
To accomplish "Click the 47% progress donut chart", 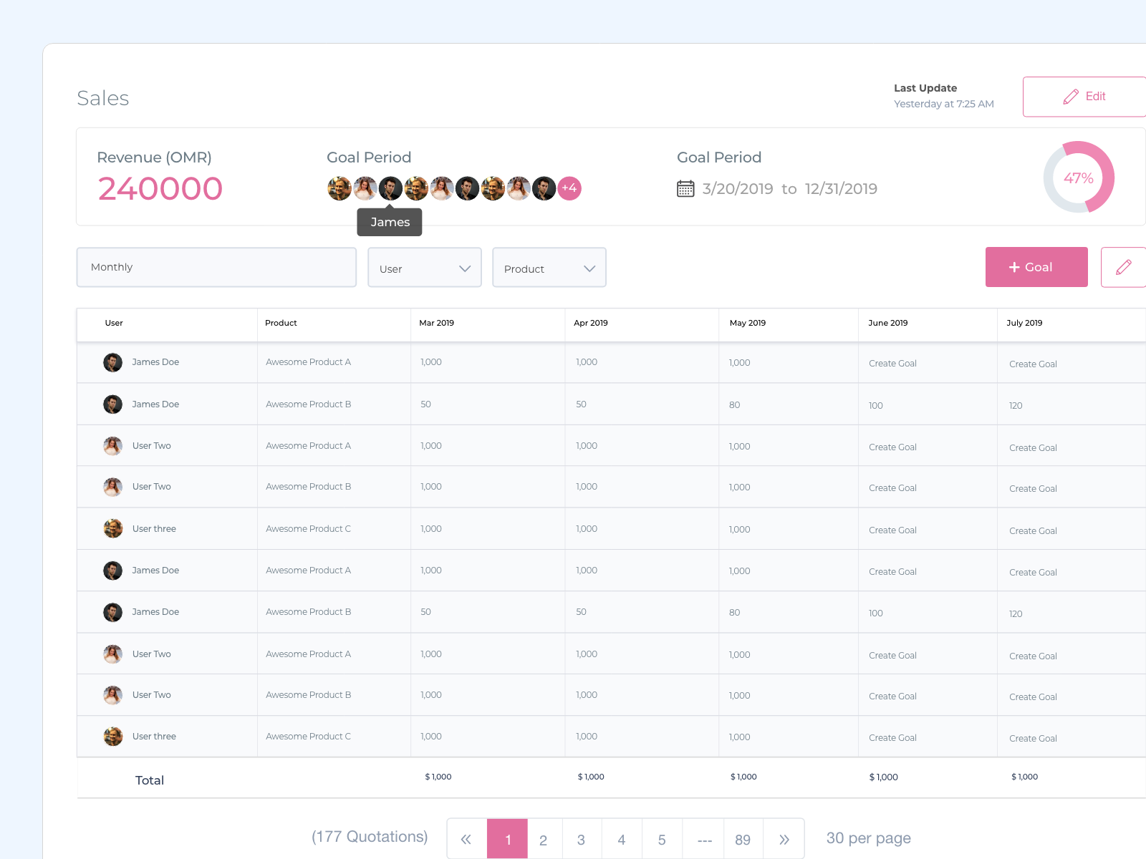I will pos(1078,178).
